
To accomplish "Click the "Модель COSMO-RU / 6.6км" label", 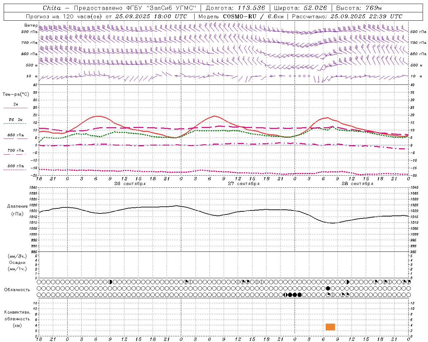I will coord(241,16).
